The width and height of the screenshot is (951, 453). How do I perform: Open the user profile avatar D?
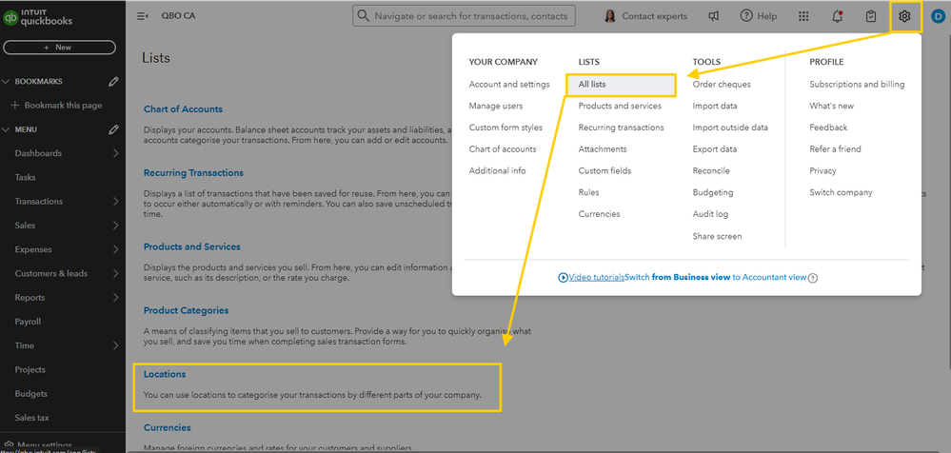940,16
